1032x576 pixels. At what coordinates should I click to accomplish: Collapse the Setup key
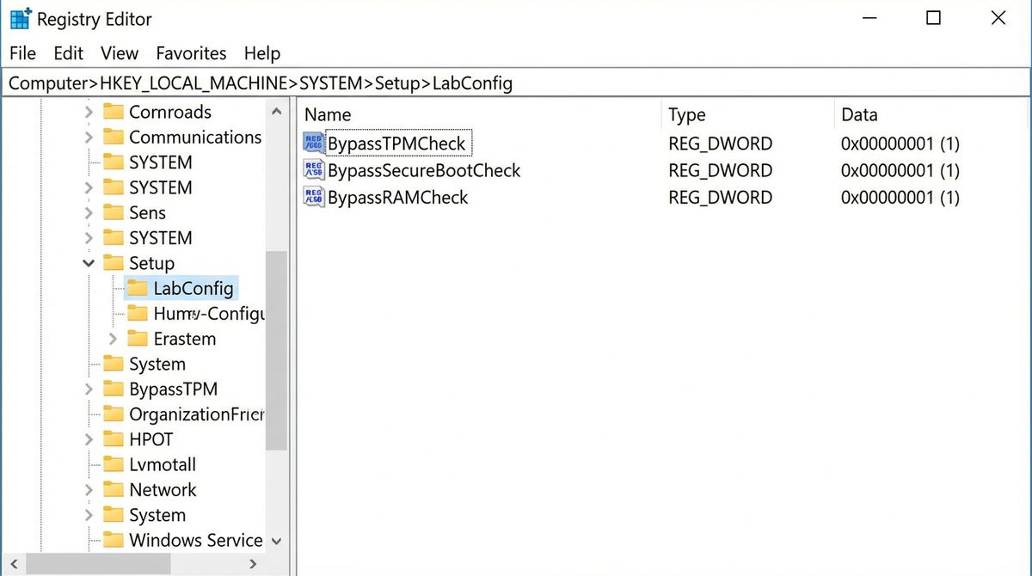coord(89,263)
